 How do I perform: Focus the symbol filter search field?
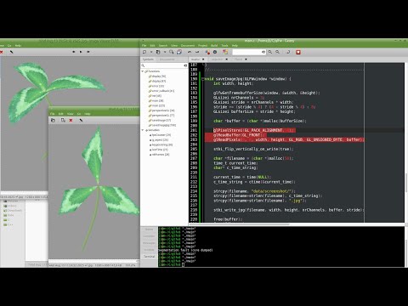pyautogui.click(x=164, y=65)
